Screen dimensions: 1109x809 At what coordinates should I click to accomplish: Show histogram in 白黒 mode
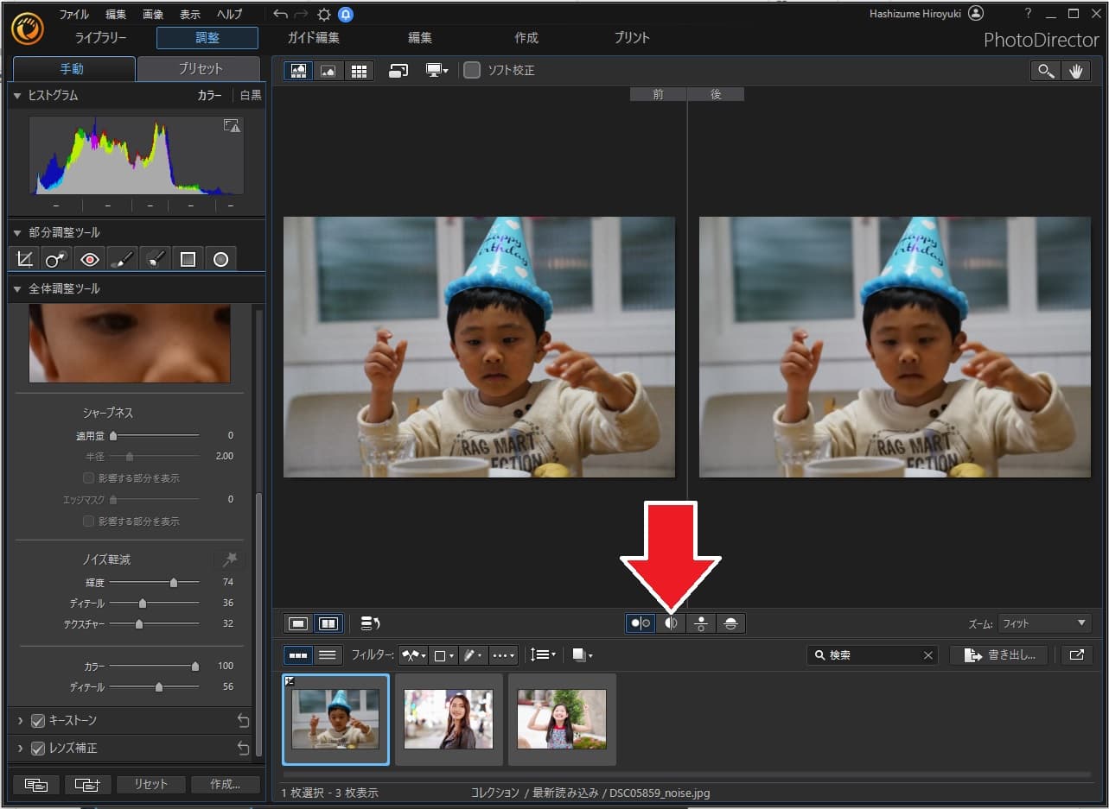point(251,95)
